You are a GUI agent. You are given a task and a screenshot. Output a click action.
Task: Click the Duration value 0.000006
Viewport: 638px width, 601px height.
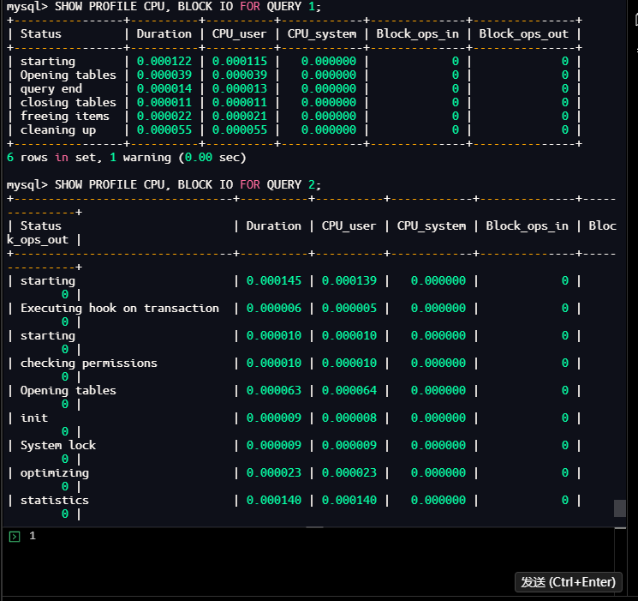[274, 308]
